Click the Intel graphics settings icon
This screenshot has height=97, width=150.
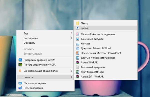tap(20, 60)
